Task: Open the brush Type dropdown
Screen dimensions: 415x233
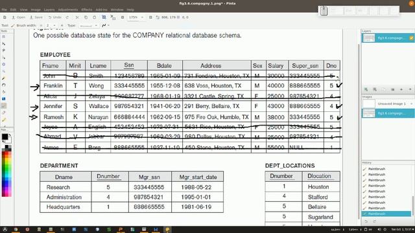Action: coord(89,25)
